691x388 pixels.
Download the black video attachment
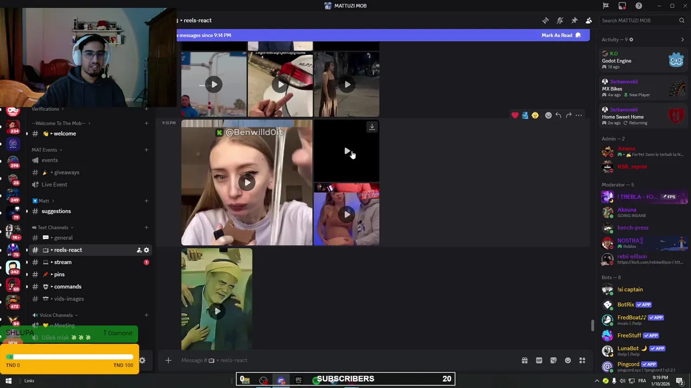tap(372, 127)
